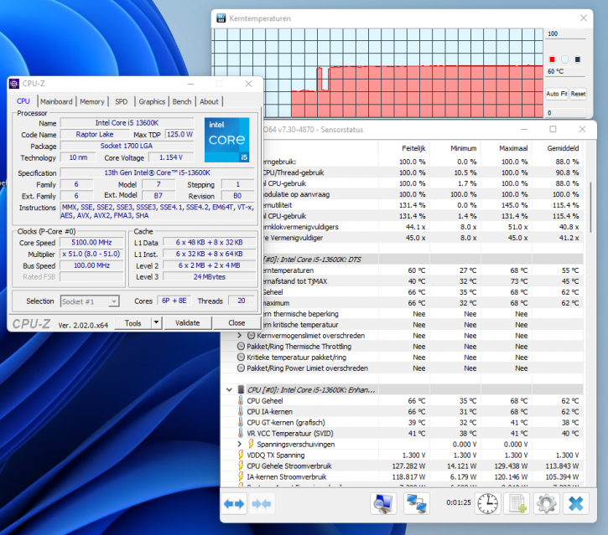Image resolution: width=608 pixels, height=535 pixels.
Task: Open sensor settings gear icon
Action: pyautogui.click(x=546, y=503)
